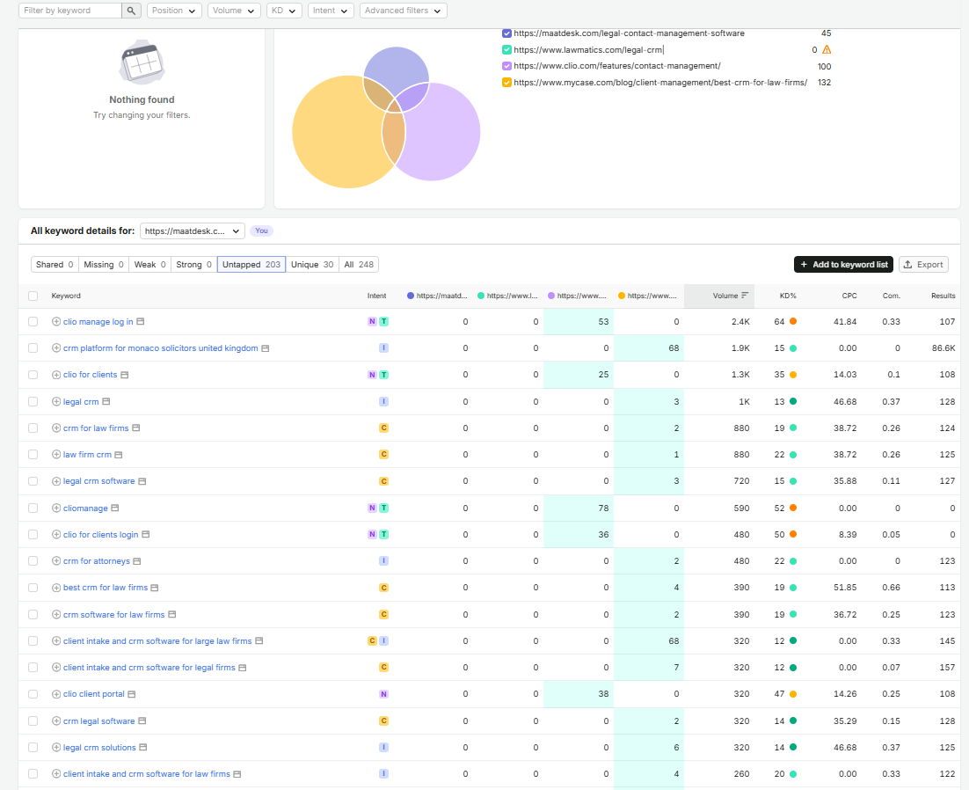Click plus icon for 'clio client portal'
The width and height of the screenshot is (969, 790).
coord(56,694)
